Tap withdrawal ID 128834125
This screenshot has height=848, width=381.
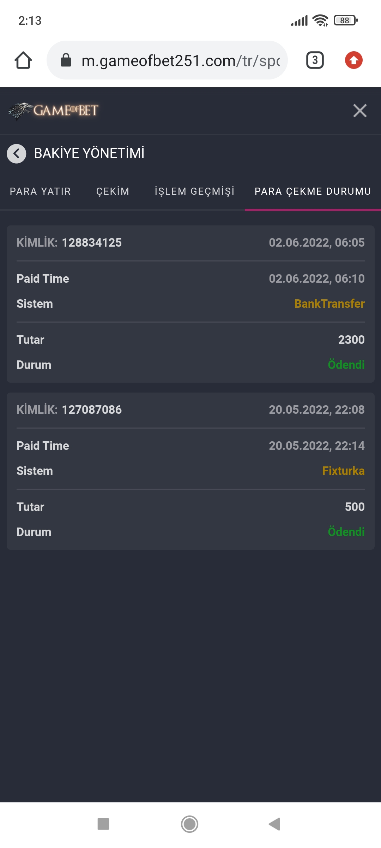pyautogui.click(x=92, y=243)
